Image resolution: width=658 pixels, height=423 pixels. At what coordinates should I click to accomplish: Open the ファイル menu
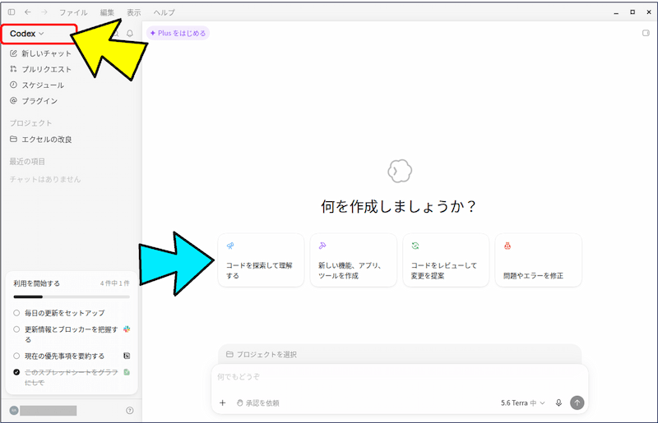click(x=73, y=12)
